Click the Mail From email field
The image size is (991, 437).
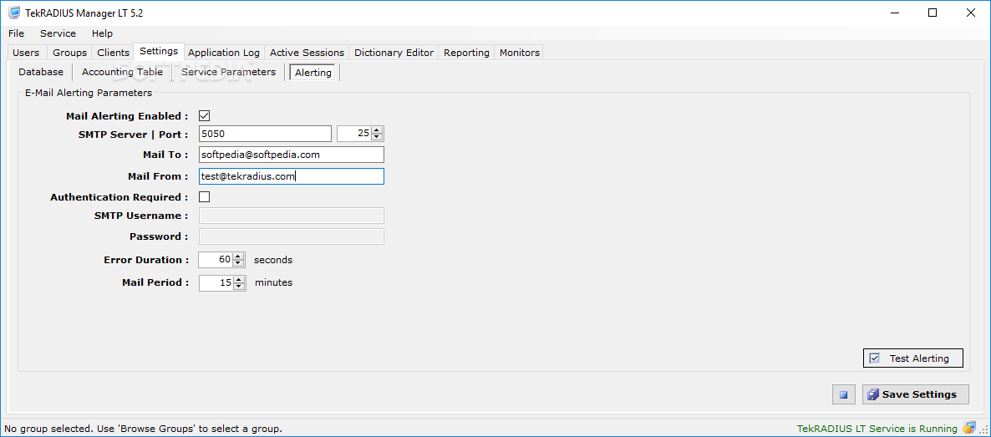pos(292,176)
